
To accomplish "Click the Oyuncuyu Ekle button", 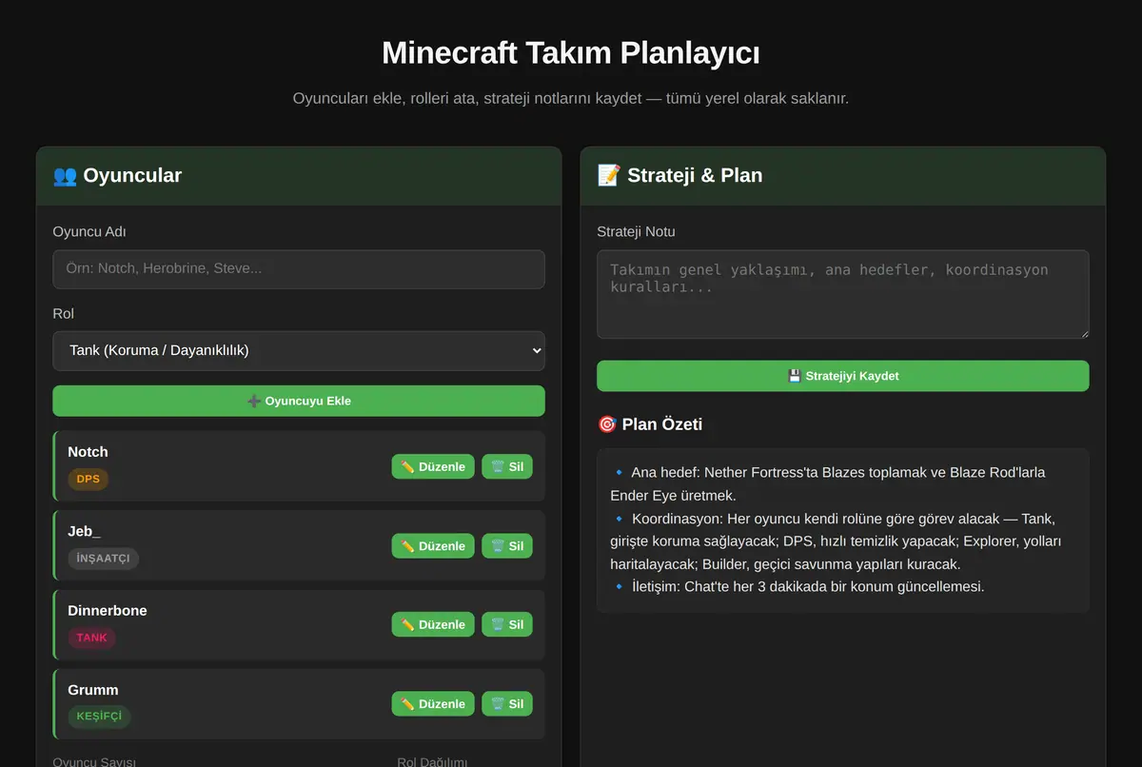I will [299, 401].
